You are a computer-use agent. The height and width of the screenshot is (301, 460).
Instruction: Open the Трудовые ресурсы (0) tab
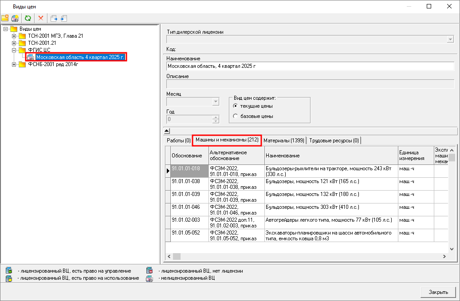334,141
